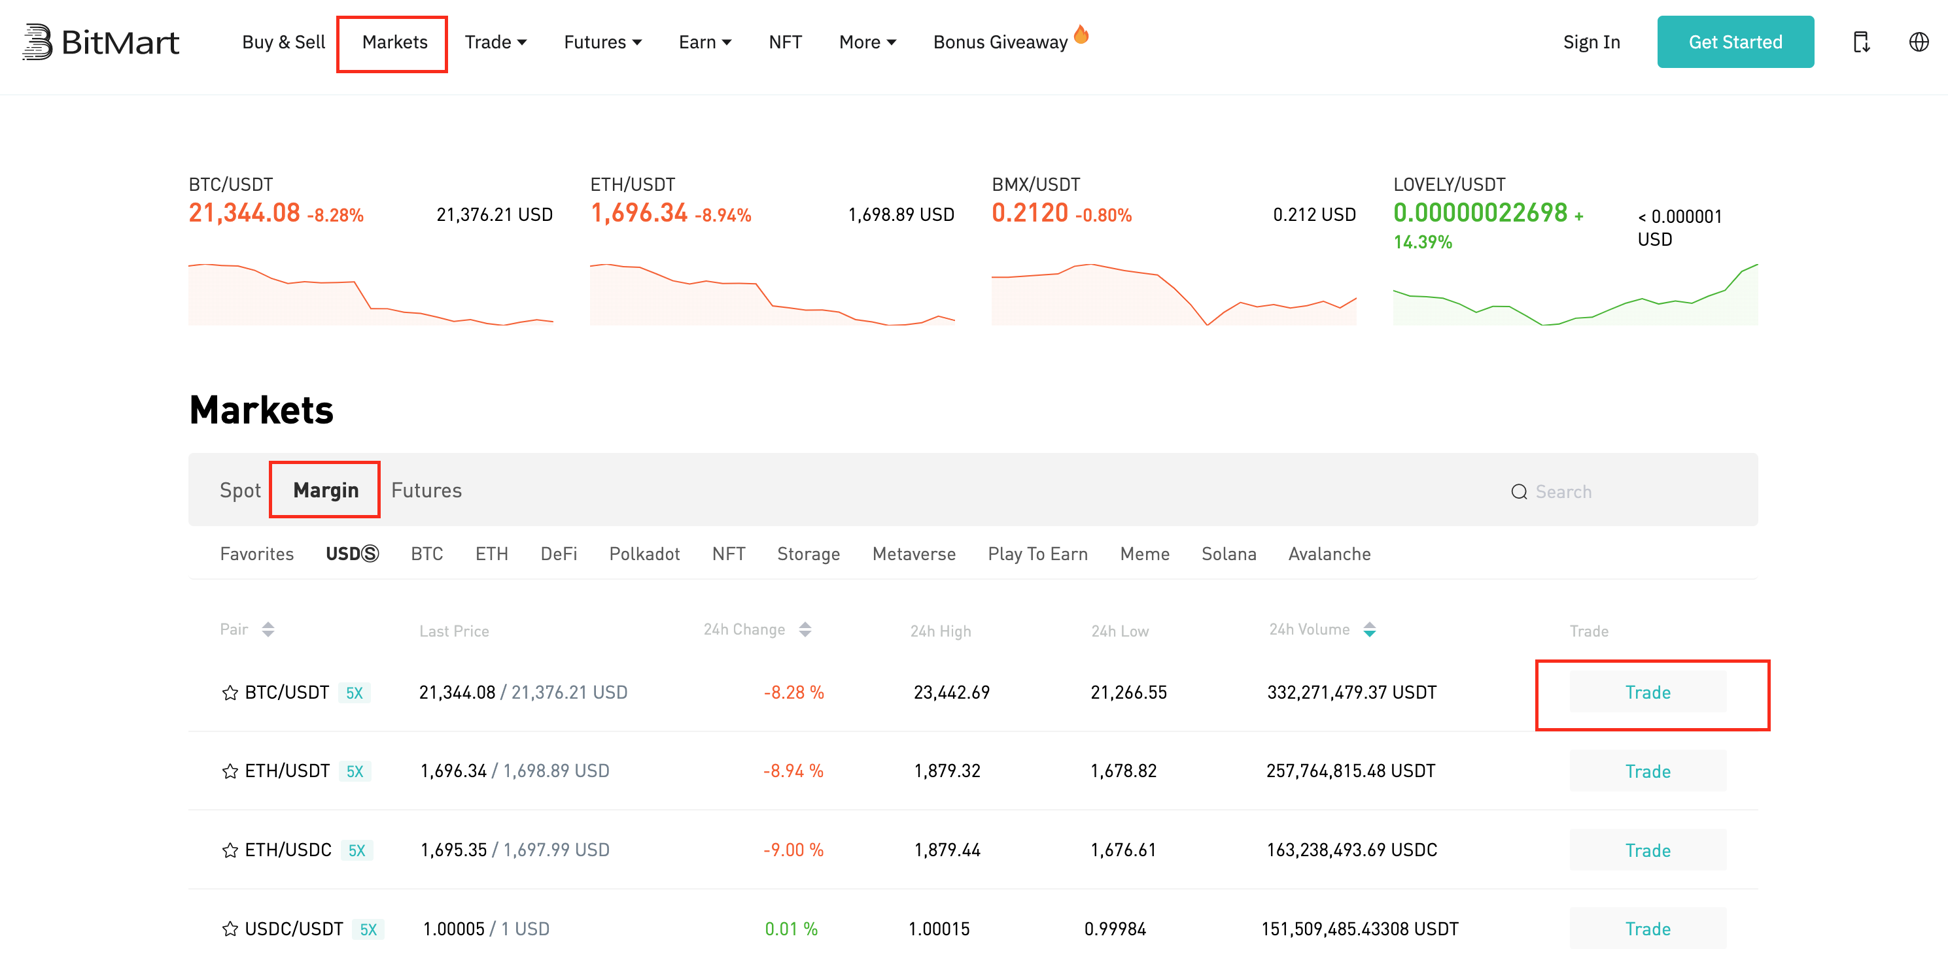Screen dimensions: 1948x966
Task: Click Trade button for ETH/USDT
Action: click(x=1648, y=771)
